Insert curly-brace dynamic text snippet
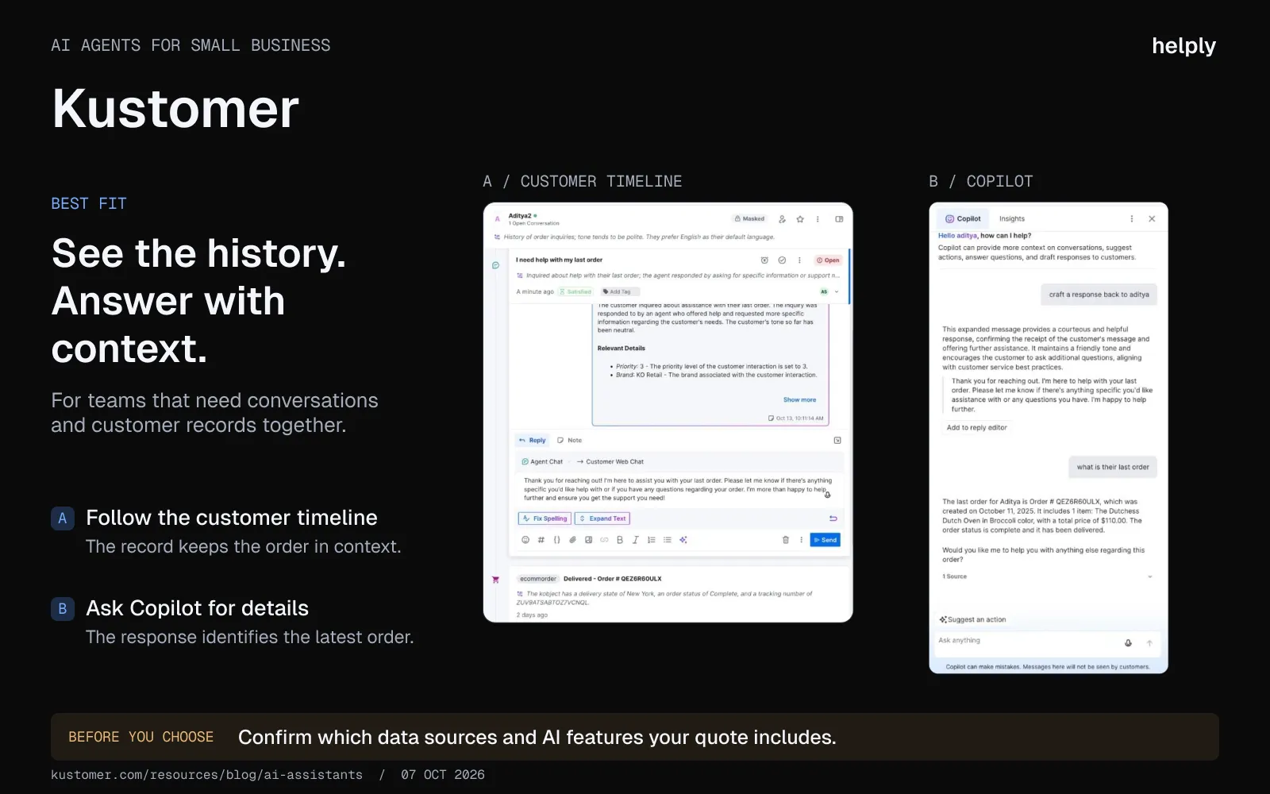The image size is (1270, 794). [557, 540]
